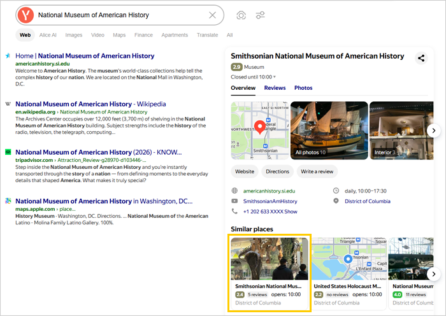Open the SmithsonianAmHistory channel link
This screenshot has width=446, height=316.
pos(270,201)
